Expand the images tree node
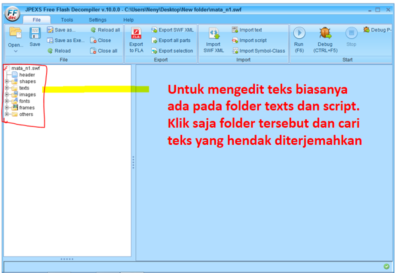Screen dimensions: 396x273 click(x=7, y=95)
